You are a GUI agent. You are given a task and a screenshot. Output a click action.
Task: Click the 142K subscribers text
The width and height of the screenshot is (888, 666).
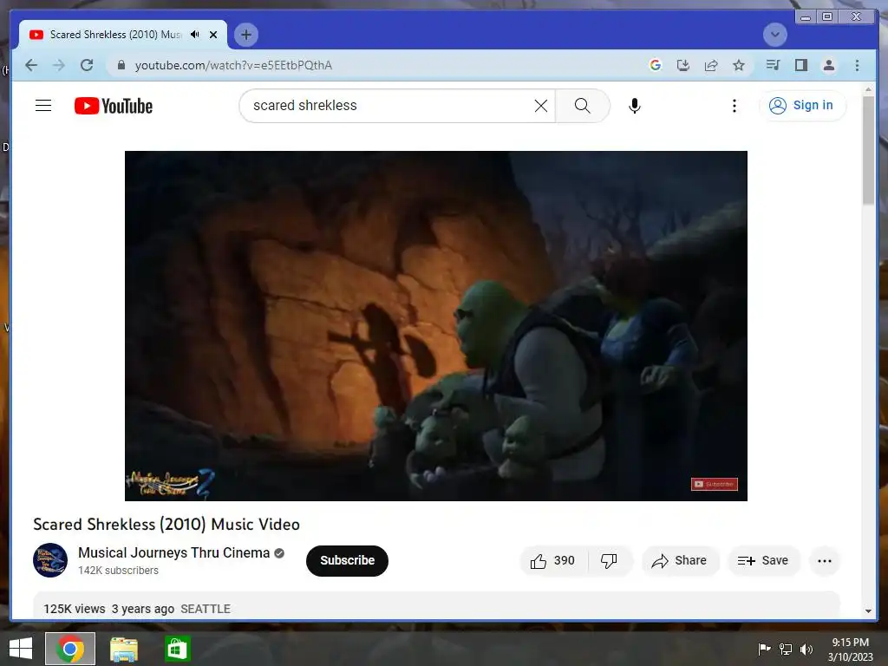click(x=118, y=571)
